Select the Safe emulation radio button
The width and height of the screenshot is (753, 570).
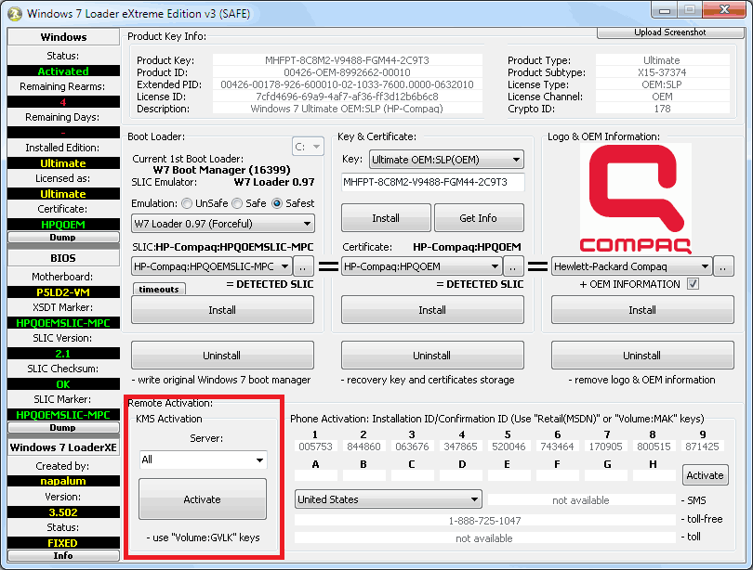pos(237,203)
